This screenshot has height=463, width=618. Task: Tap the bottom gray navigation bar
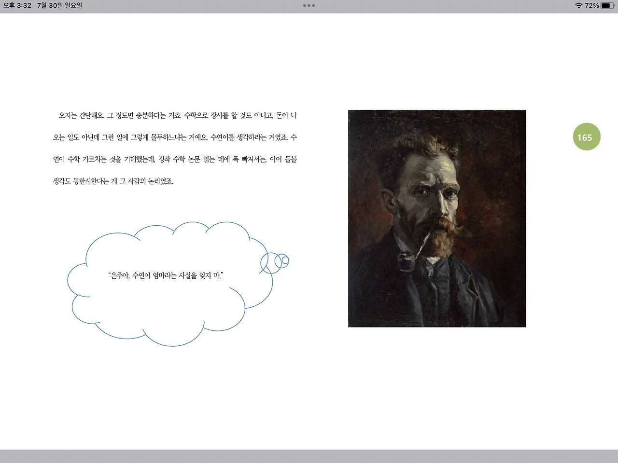[x=309, y=457]
